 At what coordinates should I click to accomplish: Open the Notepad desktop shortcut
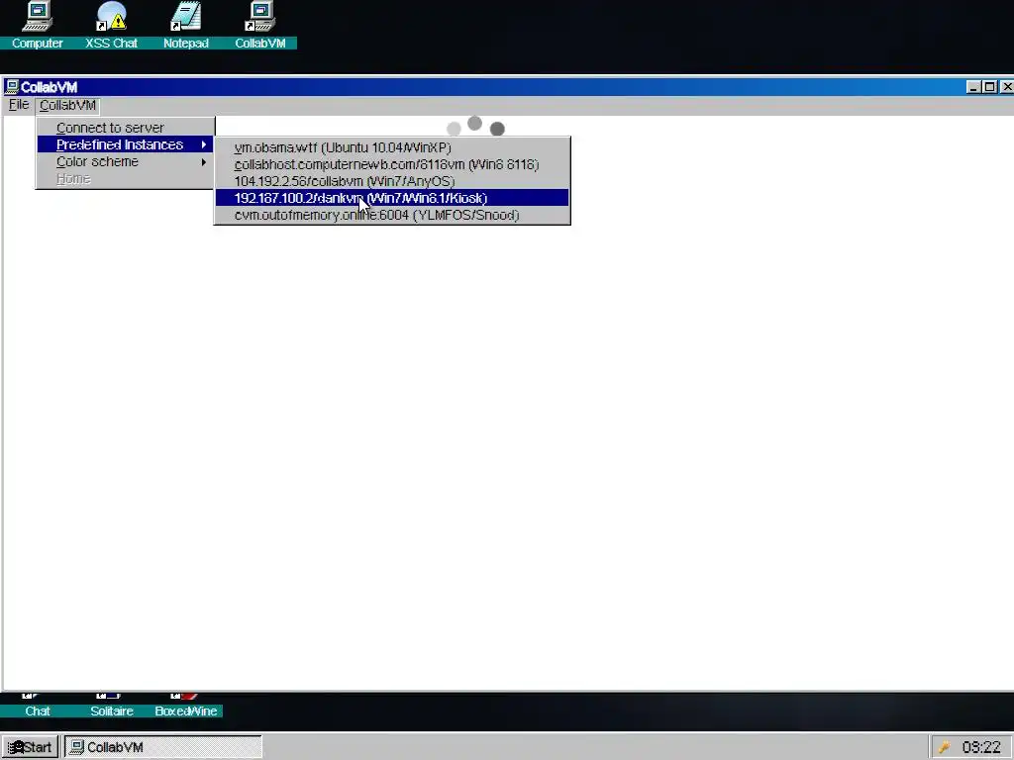tap(185, 25)
